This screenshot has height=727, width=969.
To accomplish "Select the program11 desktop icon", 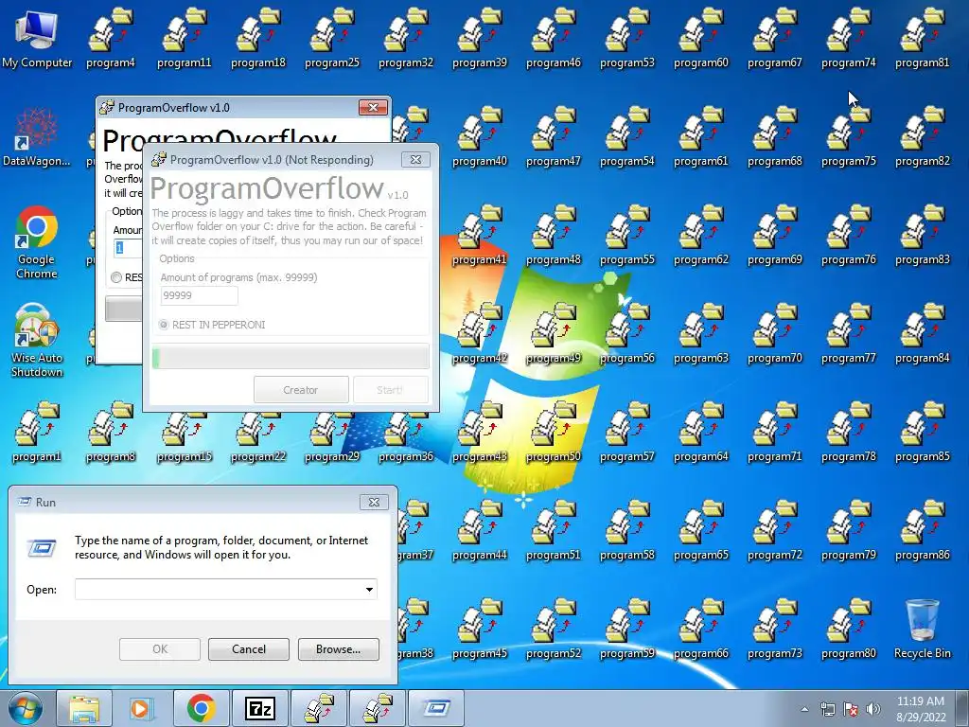I will 185,38.
